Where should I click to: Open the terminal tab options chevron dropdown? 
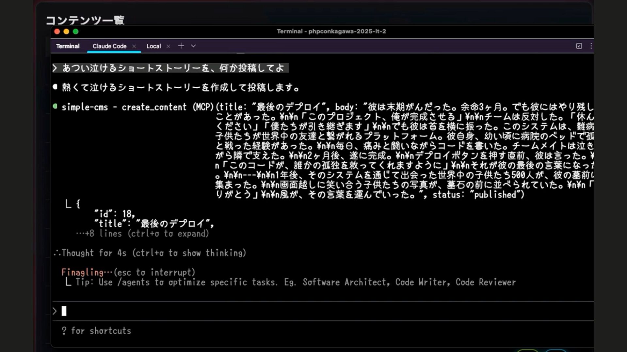tap(193, 46)
